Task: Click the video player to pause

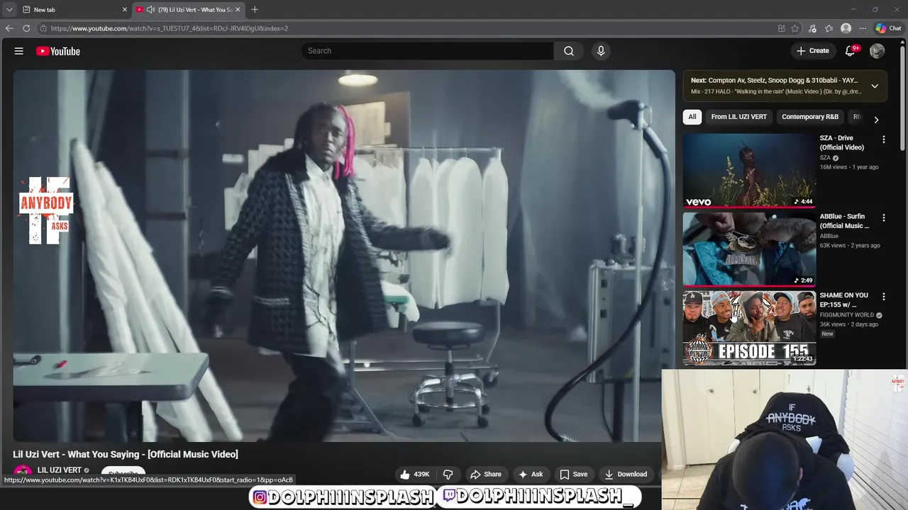Action: 344,256
